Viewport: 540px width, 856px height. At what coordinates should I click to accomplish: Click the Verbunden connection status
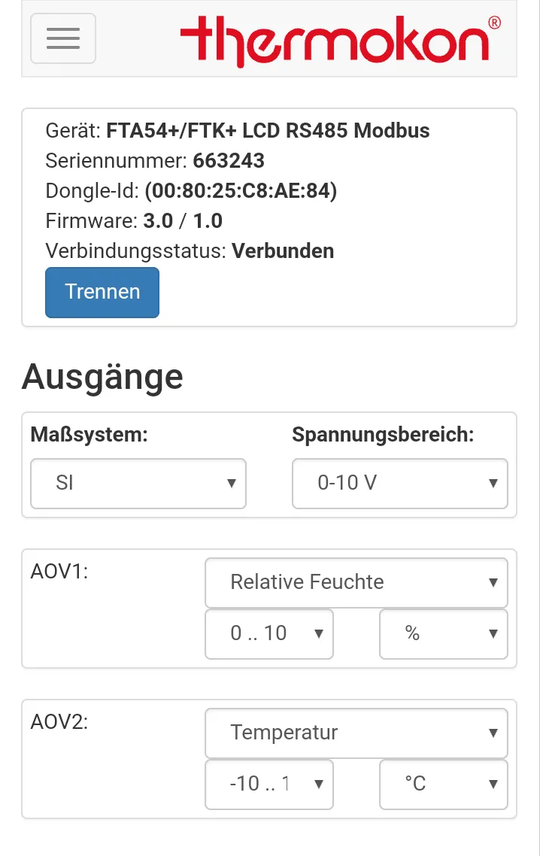pyautogui.click(x=283, y=251)
